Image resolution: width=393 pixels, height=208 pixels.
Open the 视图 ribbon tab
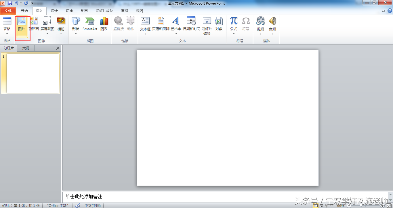pyautogui.click(x=140, y=11)
